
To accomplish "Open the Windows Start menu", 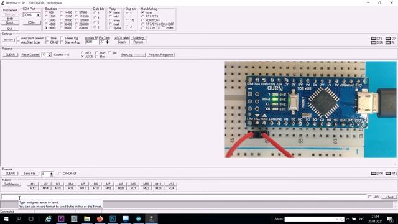I will (6, 218).
